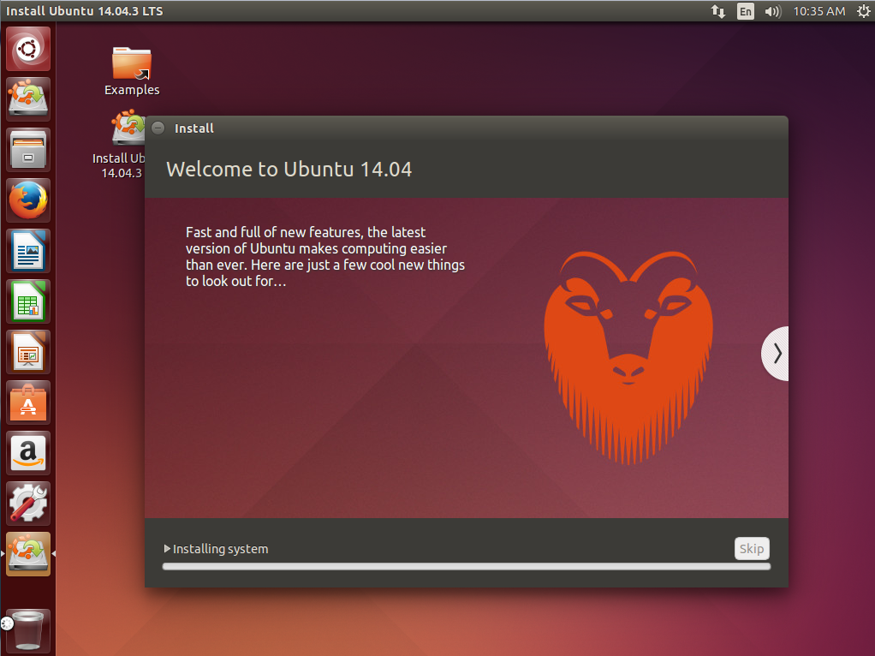This screenshot has width=875, height=656.
Task: Open the Ubuntu Dash search launcher
Action: click(x=28, y=49)
